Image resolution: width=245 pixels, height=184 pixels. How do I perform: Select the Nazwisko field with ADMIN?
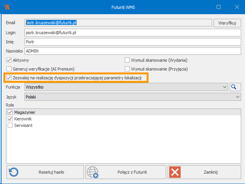[x=130, y=51]
